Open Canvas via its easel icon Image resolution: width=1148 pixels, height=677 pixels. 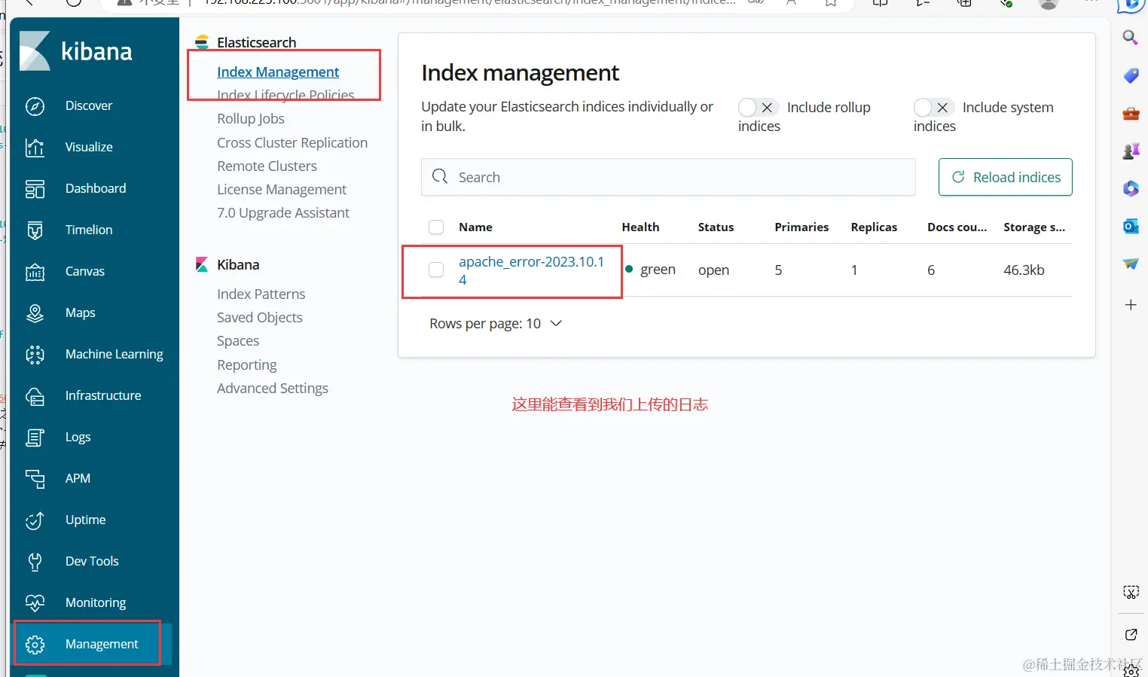[x=35, y=272]
